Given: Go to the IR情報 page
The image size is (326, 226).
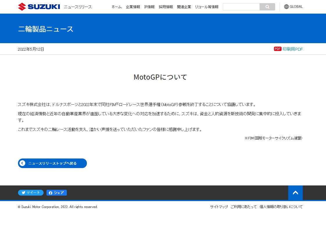Looking at the screenshot, I should tap(149, 7).
